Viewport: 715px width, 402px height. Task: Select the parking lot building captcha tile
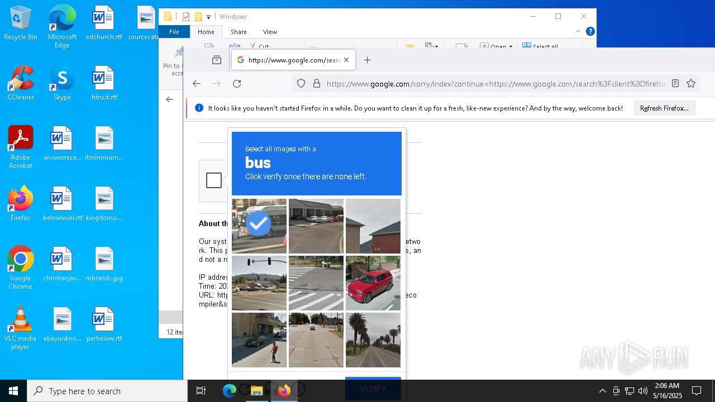coord(316,226)
